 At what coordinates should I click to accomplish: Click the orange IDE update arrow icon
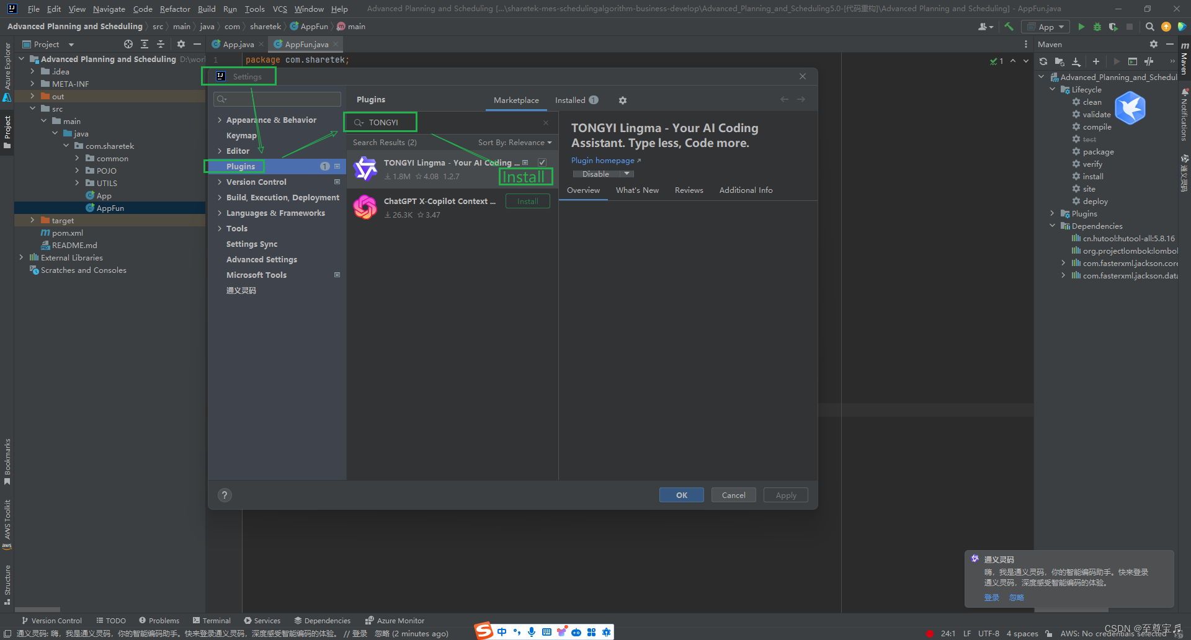pyautogui.click(x=1166, y=27)
